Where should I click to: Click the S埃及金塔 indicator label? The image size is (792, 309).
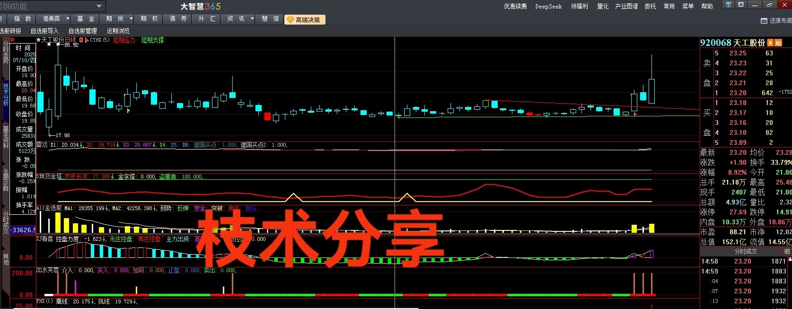pos(49,177)
